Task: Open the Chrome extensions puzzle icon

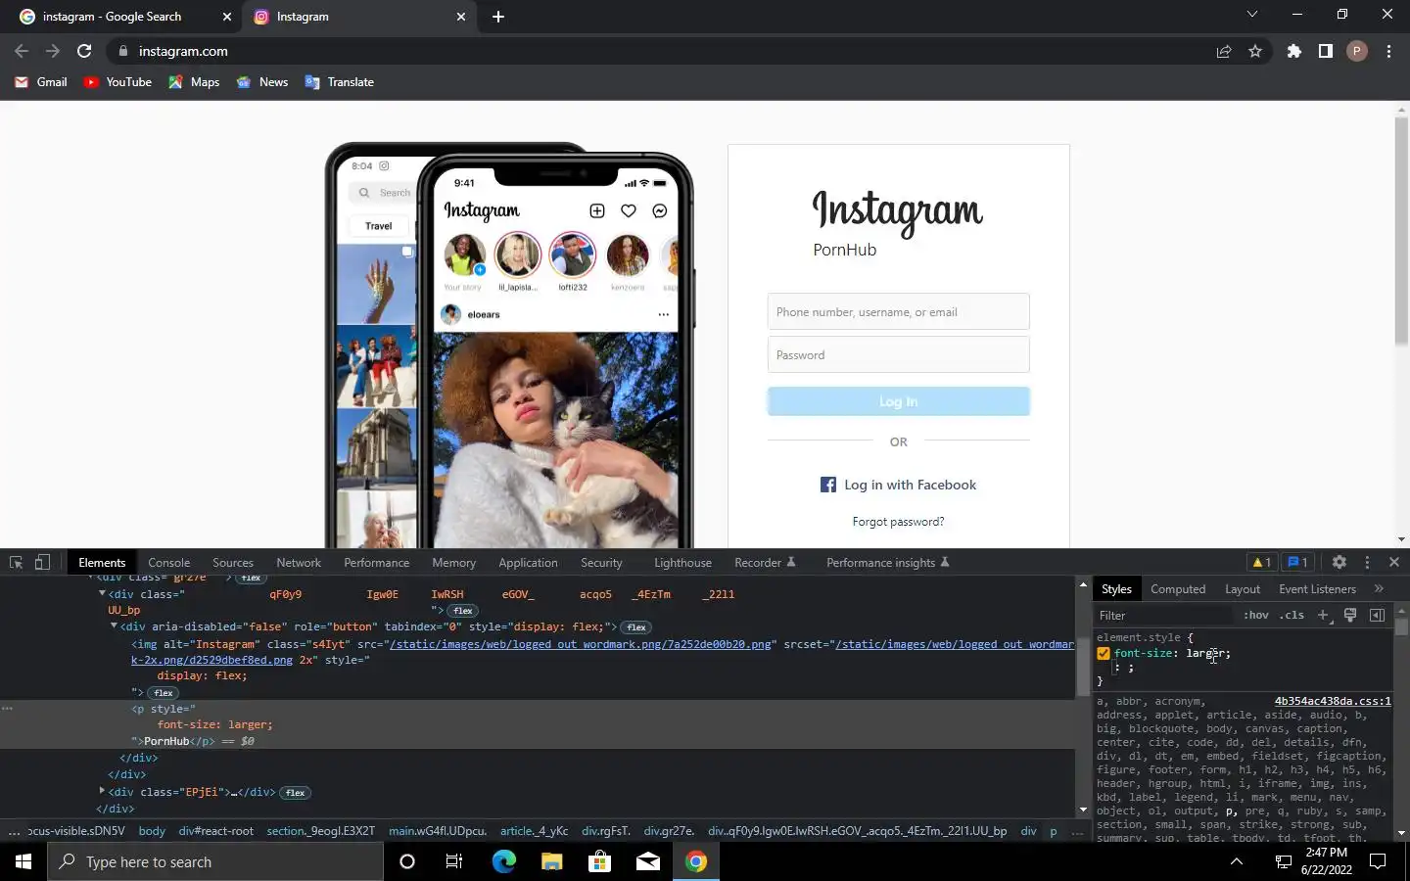Action: (x=1294, y=51)
